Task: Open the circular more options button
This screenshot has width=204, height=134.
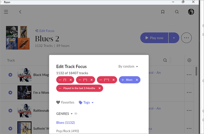Action: point(187,38)
